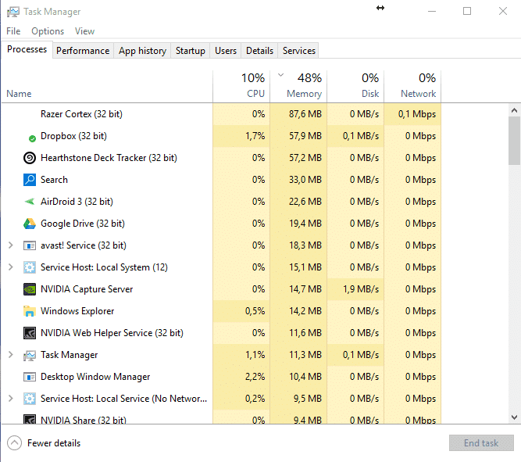This screenshot has width=521, height=462.
Task: Click the 0,1 Mbps network value
Action: pyautogui.click(x=417, y=114)
